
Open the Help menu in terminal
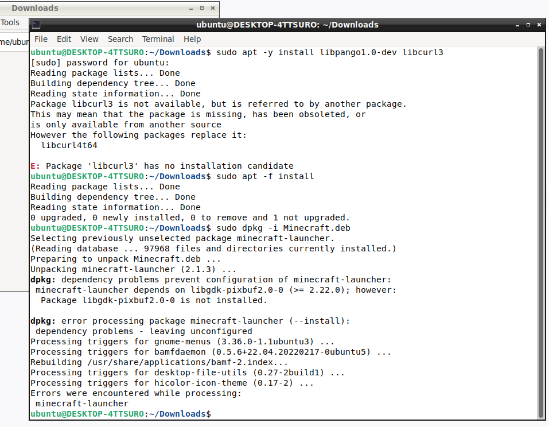(x=192, y=39)
